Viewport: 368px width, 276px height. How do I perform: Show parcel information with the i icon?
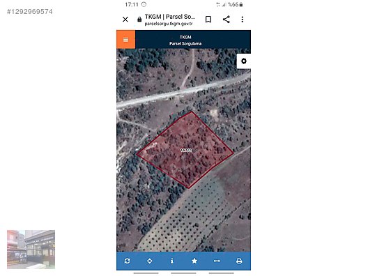[172, 261]
